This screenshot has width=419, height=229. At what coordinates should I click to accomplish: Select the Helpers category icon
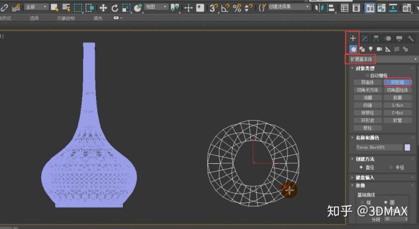click(x=388, y=49)
